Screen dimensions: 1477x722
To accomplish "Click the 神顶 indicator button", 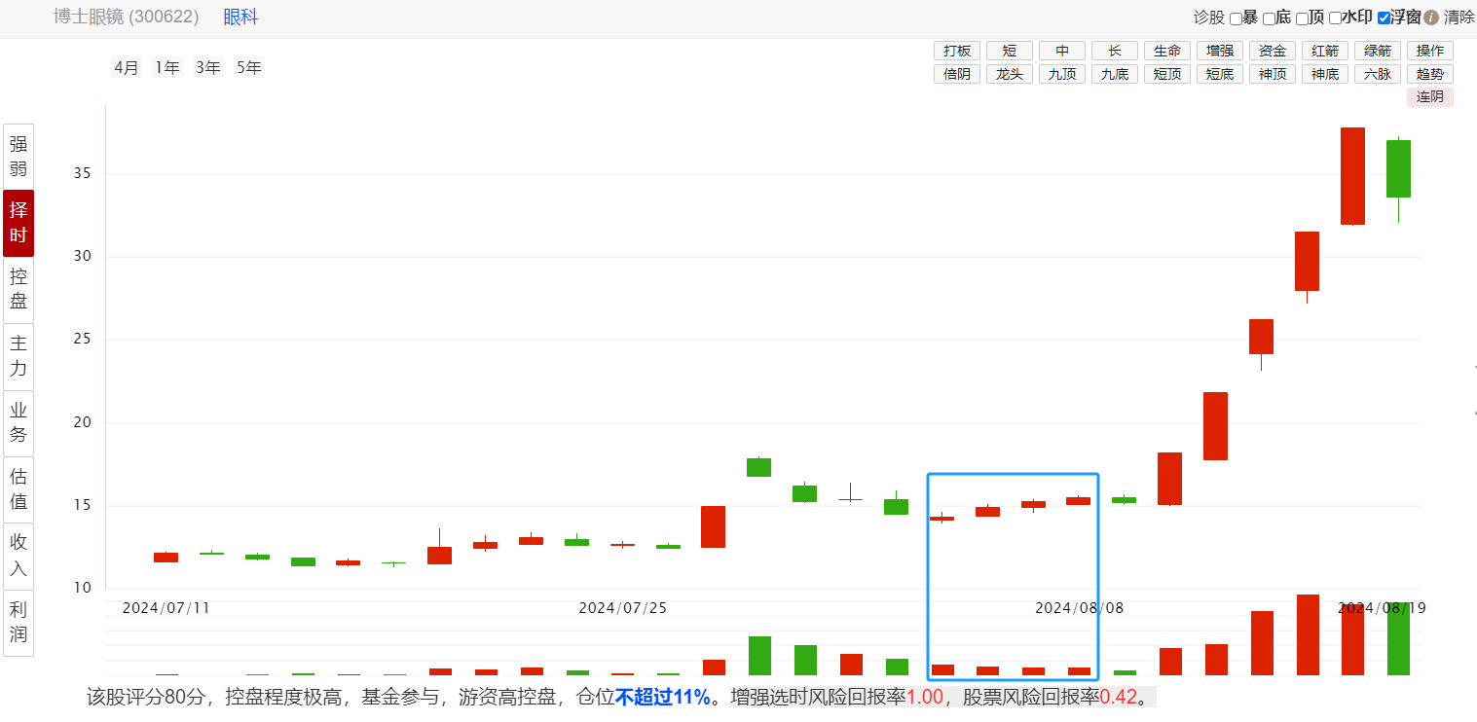I will click(x=1273, y=74).
